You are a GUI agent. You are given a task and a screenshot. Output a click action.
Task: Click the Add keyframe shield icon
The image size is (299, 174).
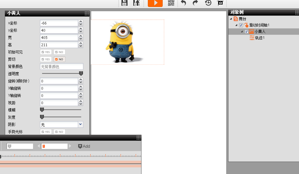coord(80,146)
